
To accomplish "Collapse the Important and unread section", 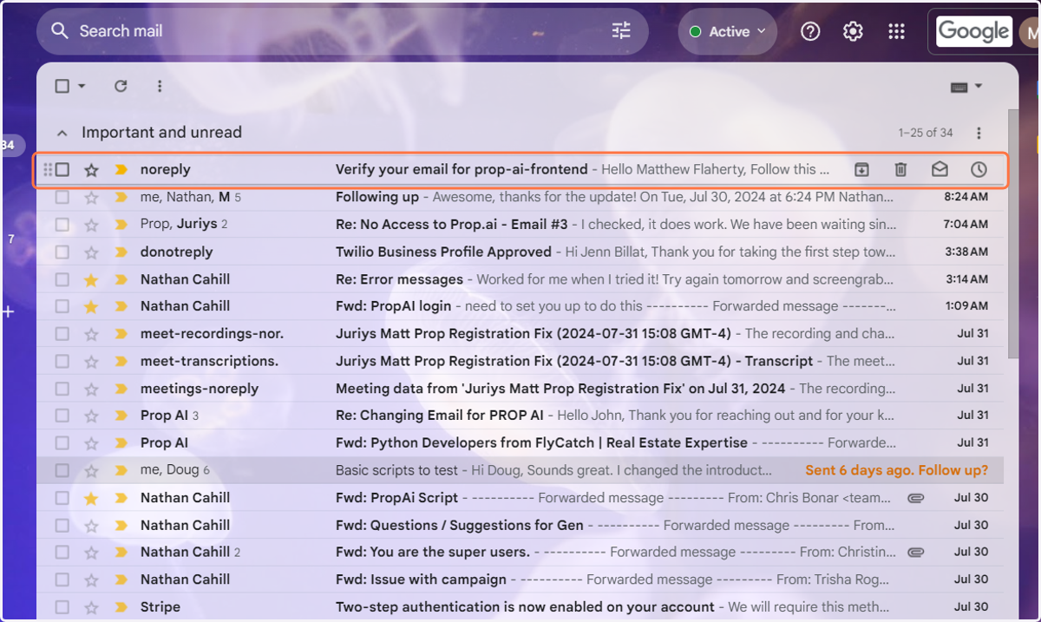I will (x=62, y=133).
